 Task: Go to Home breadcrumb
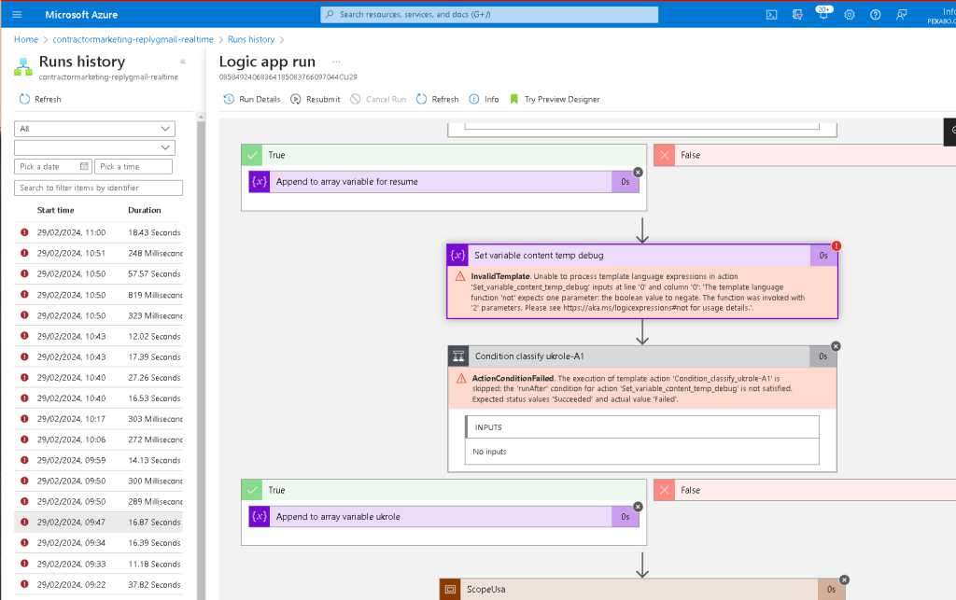(26, 39)
